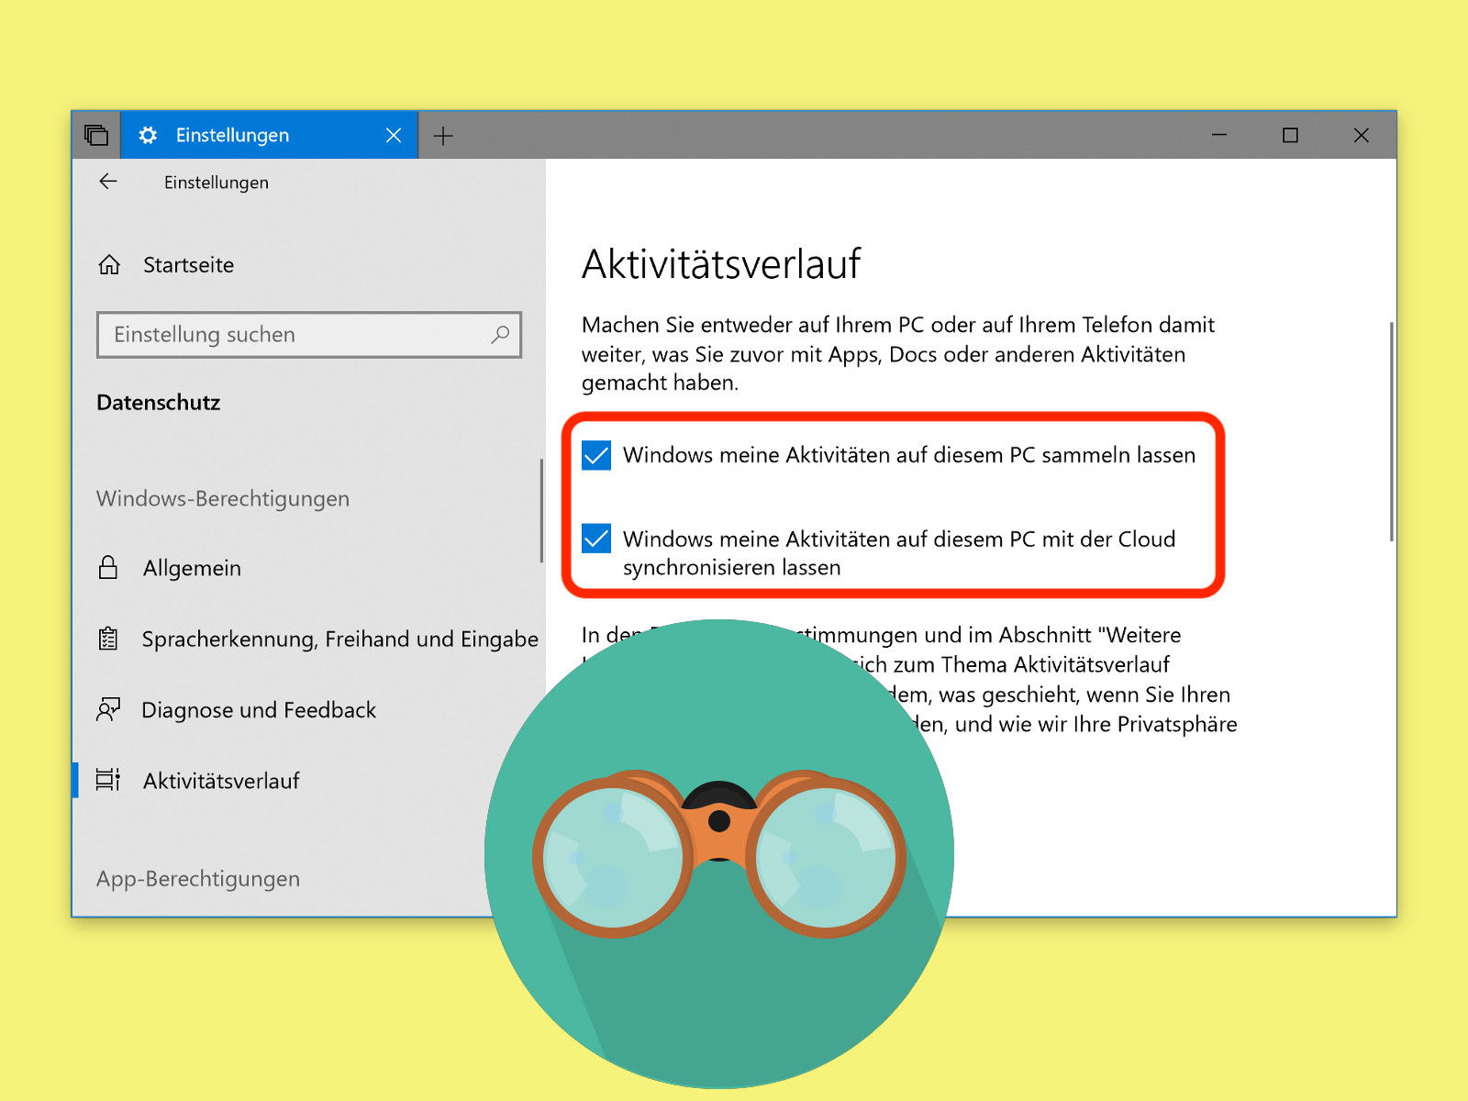The height and width of the screenshot is (1101, 1468).
Task: Uncheck sync activities with the Cloud
Action: click(x=596, y=539)
